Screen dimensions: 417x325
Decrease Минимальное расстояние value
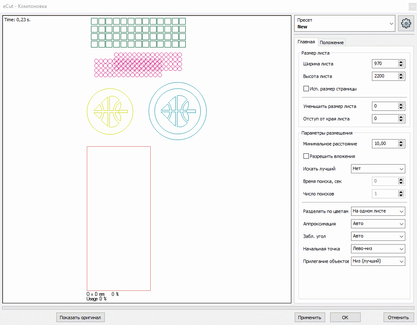[401, 145]
